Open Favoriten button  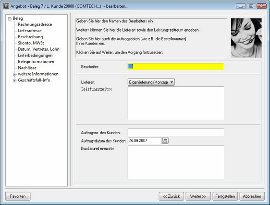18,196
